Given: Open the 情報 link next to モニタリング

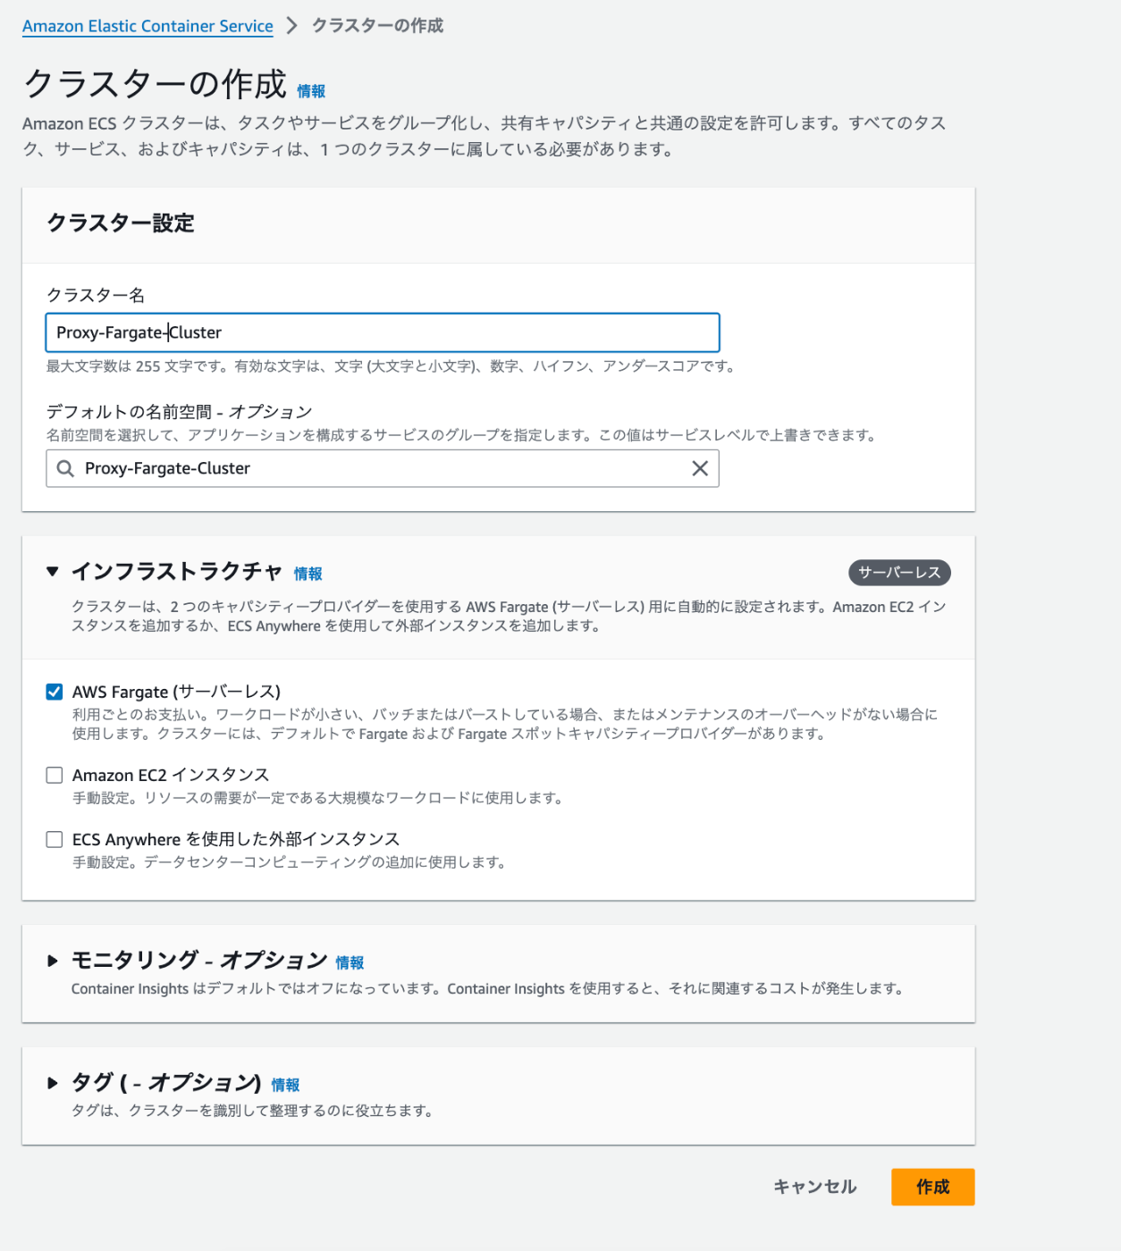Looking at the screenshot, I should 350,962.
